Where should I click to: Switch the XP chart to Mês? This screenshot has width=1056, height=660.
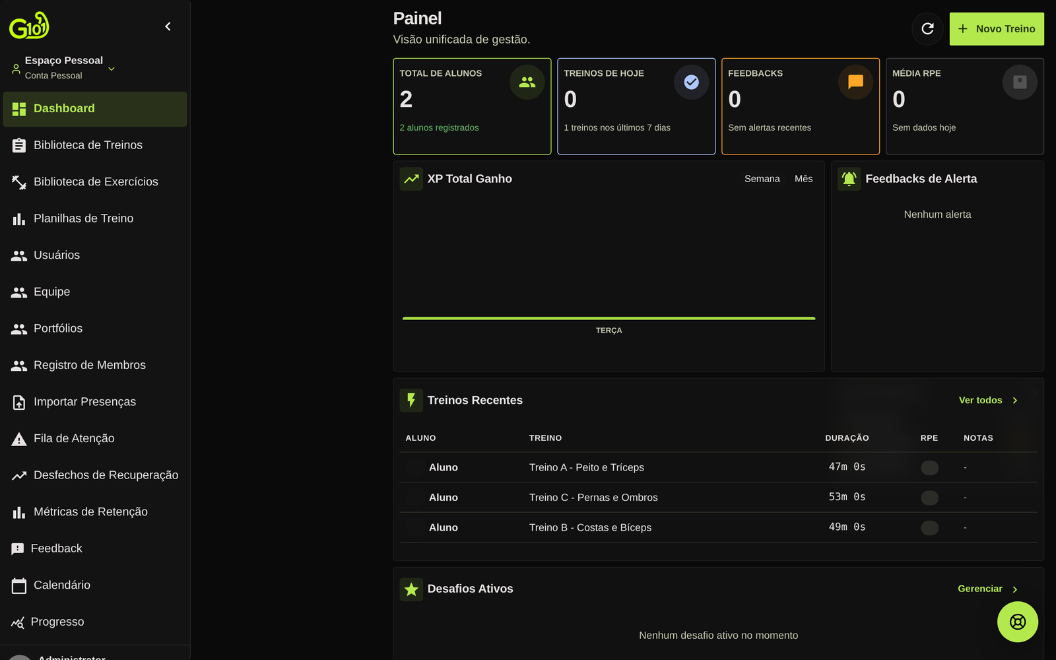803,179
